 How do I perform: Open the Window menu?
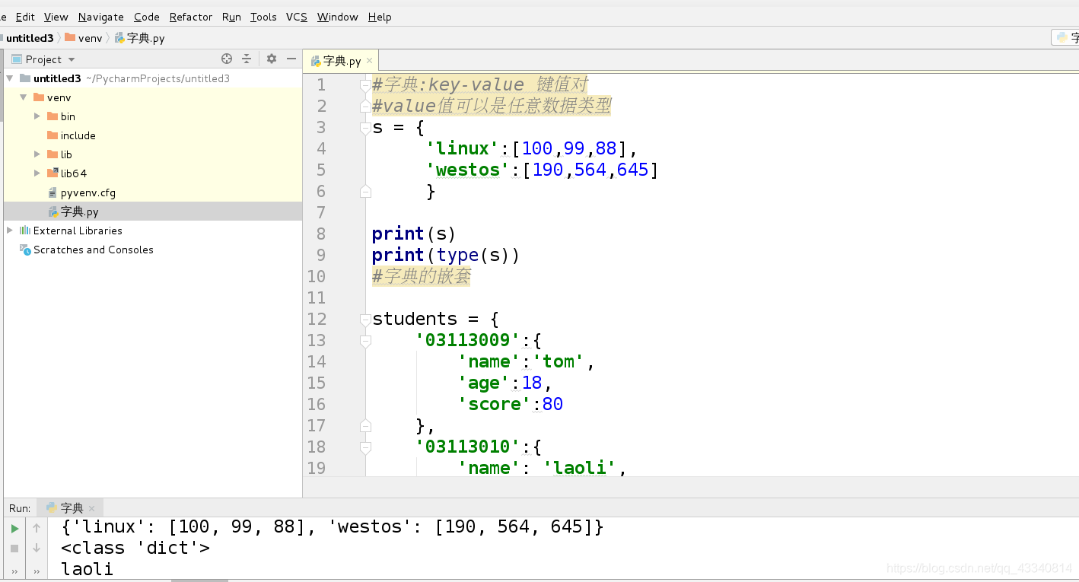pyautogui.click(x=338, y=17)
